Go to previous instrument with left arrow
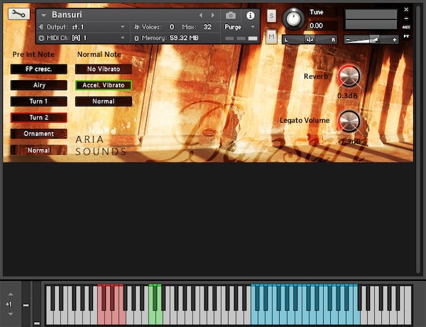Image resolution: width=426 pixels, height=327 pixels. point(201,15)
